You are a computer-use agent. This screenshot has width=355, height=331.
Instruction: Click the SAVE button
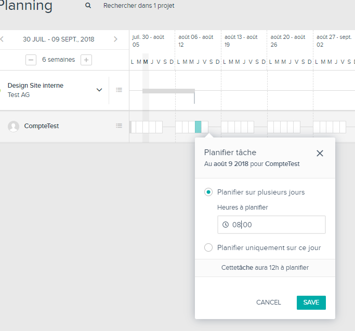point(311,302)
